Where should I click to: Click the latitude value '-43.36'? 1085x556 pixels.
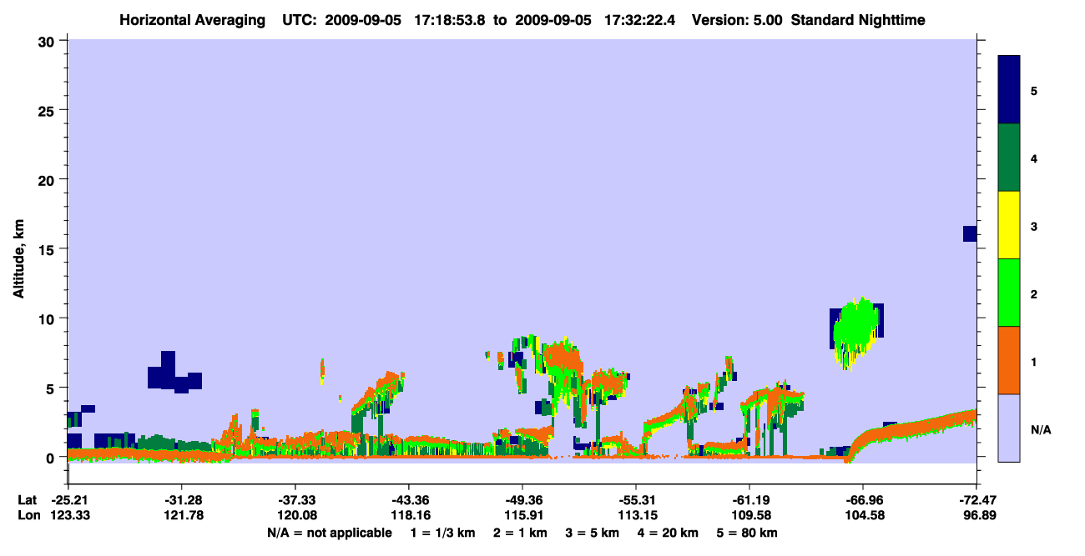click(x=409, y=500)
